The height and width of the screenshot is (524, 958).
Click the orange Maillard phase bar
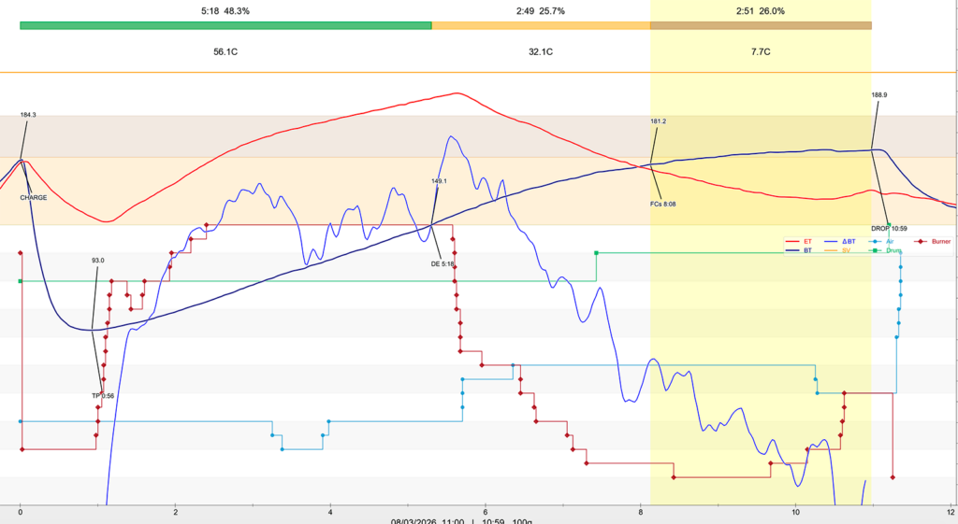pyautogui.click(x=541, y=25)
